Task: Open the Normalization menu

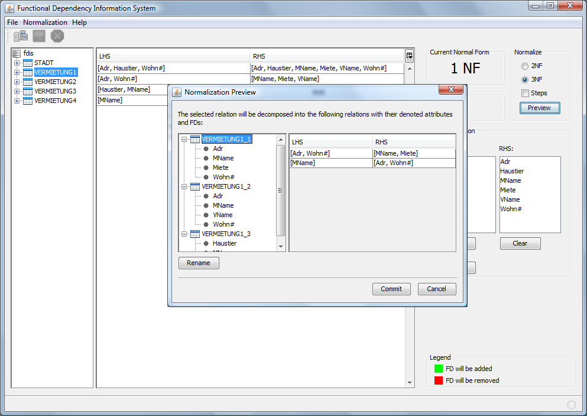Action: (45, 22)
